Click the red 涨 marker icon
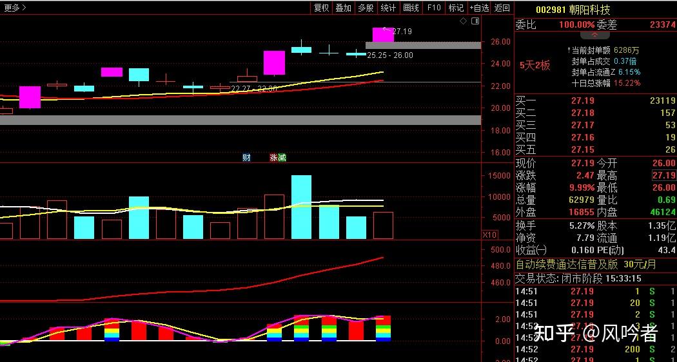 click(273, 157)
